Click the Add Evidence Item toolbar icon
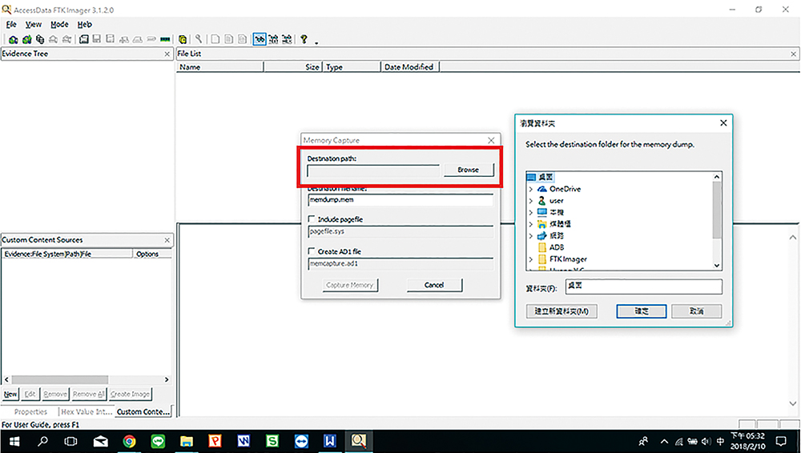This screenshot has height=453, width=801. tap(14, 39)
